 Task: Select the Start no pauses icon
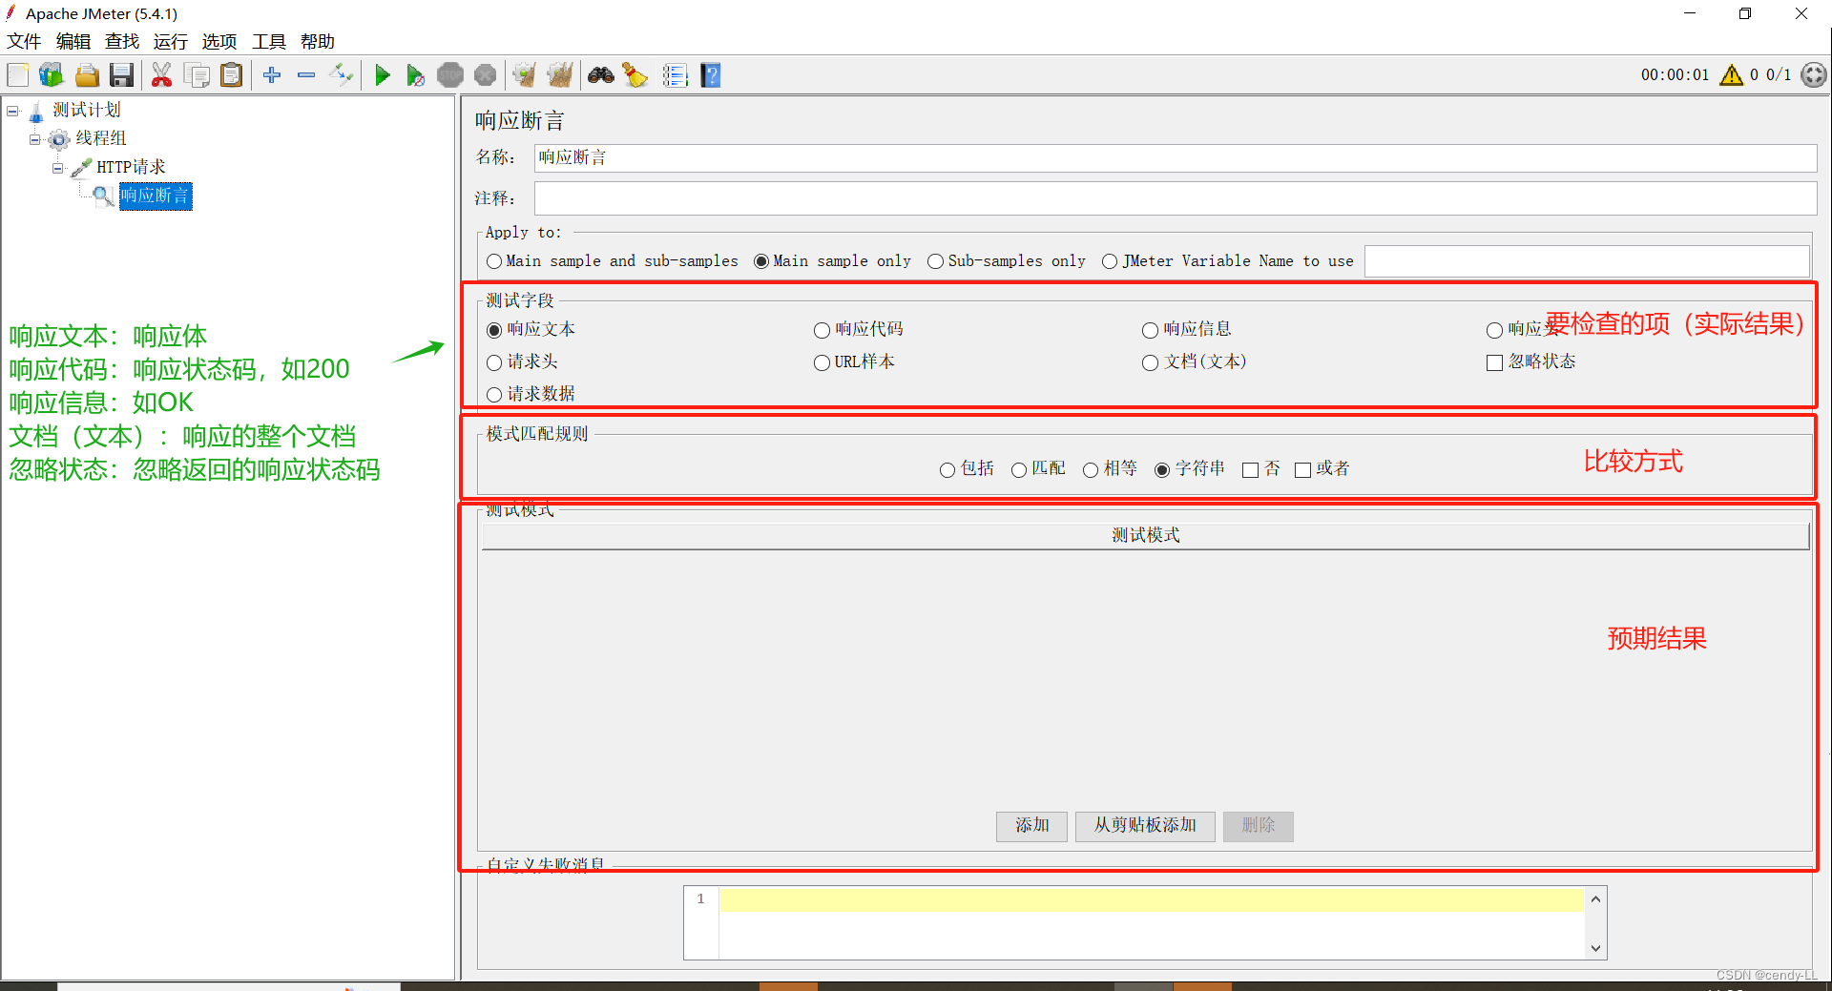[x=415, y=74]
